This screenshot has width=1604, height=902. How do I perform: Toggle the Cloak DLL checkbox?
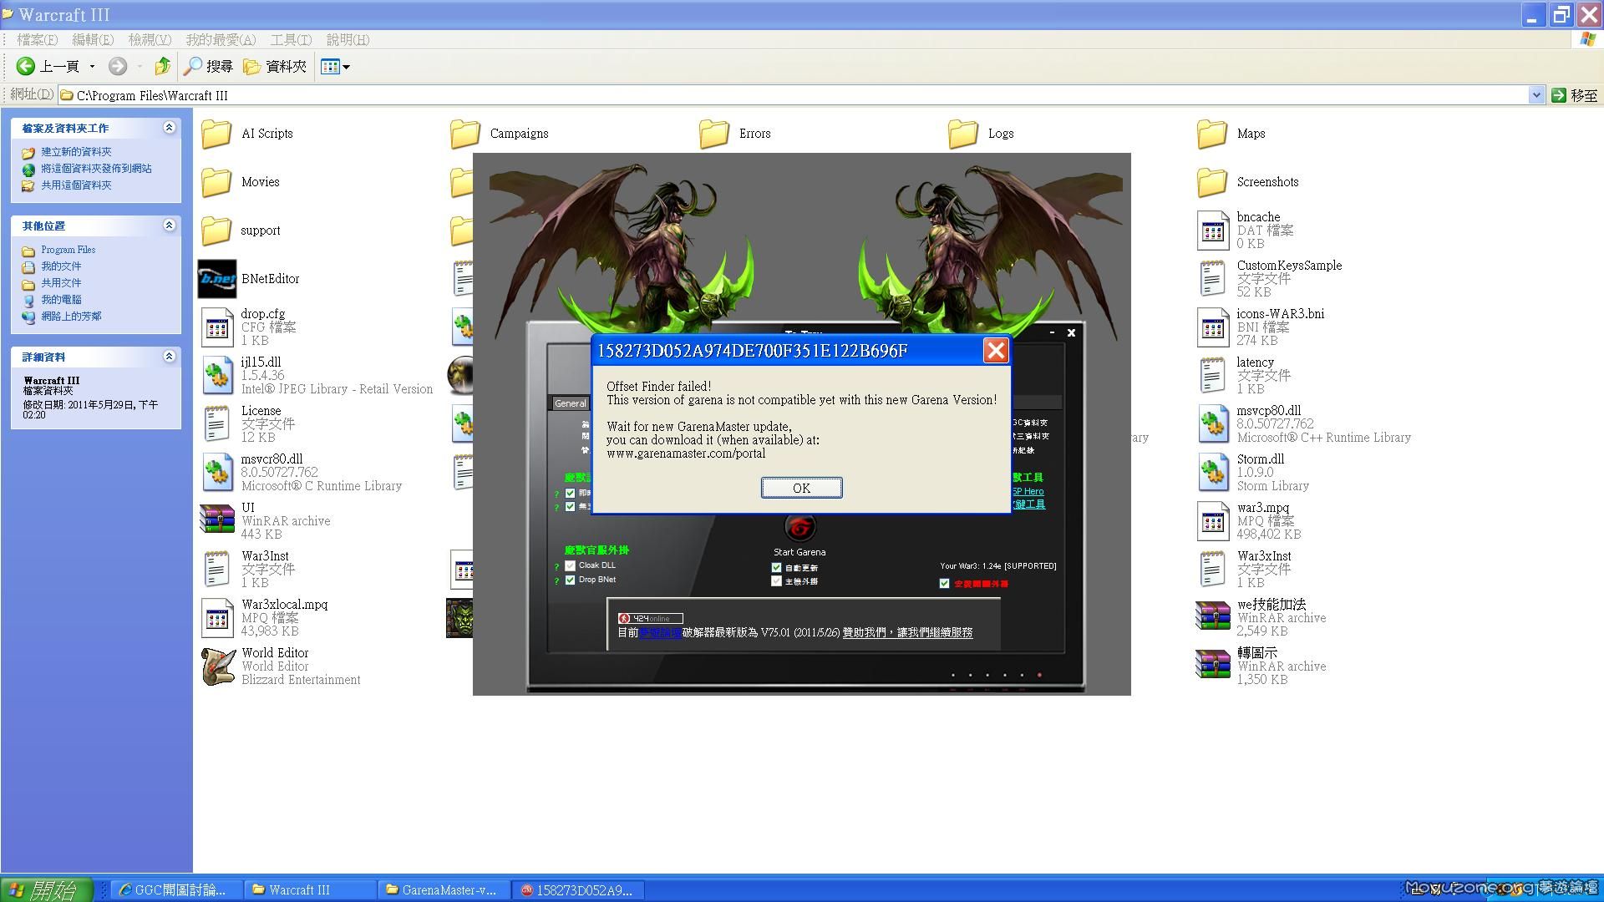click(571, 565)
